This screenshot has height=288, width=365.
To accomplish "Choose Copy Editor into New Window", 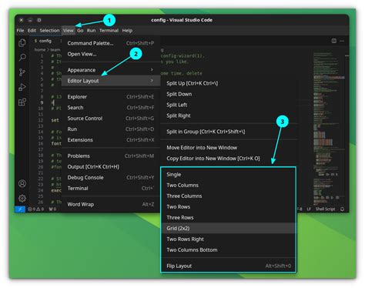I will 229,159.
